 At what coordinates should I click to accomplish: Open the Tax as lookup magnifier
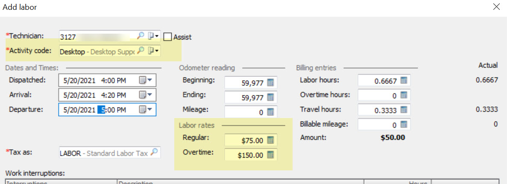[155, 152]
